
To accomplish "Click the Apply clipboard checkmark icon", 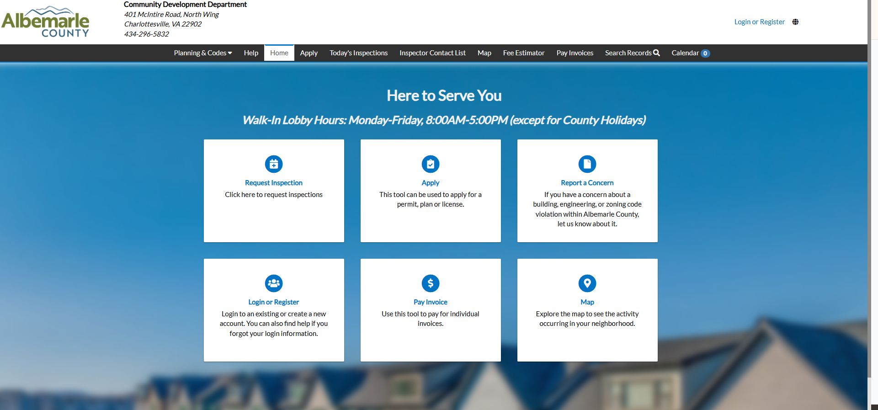I will pyautogui.click(x=431, y=164).
